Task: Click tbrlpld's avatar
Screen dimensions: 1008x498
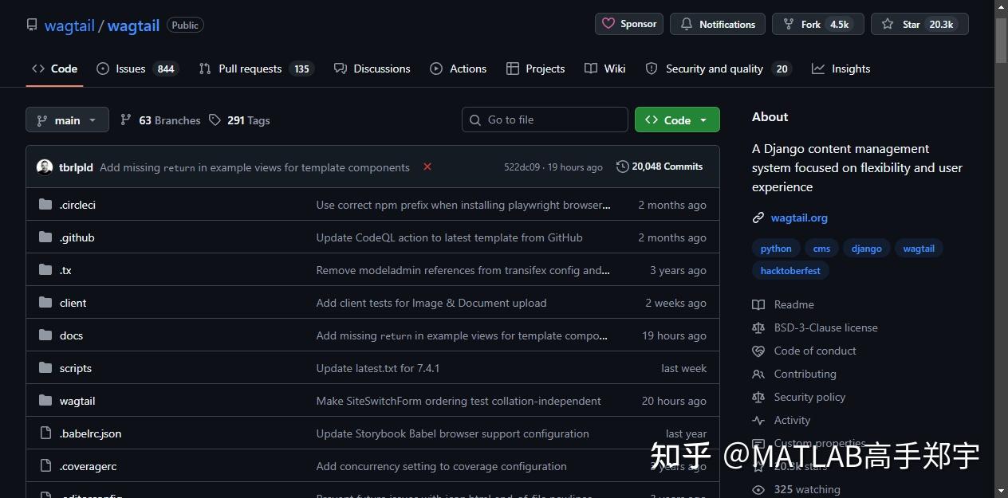Action: [x=45, y=167]
